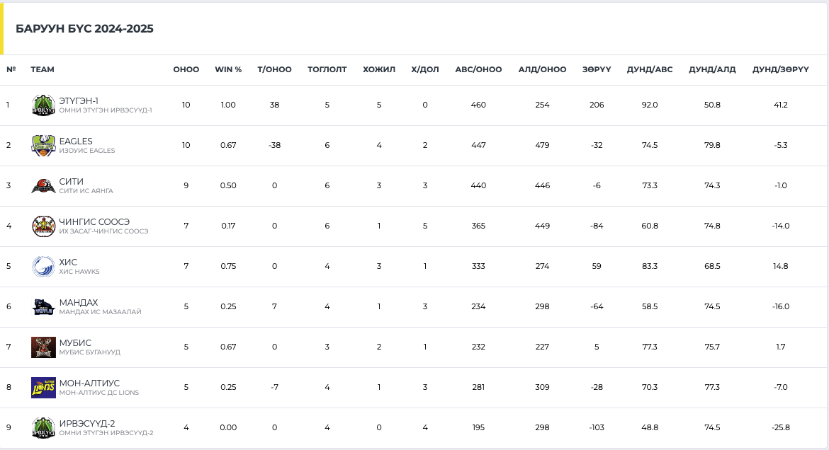Sort by ТОГЛОЛТ column header
The width and height of the screenshot is (829, 450).
327,70
